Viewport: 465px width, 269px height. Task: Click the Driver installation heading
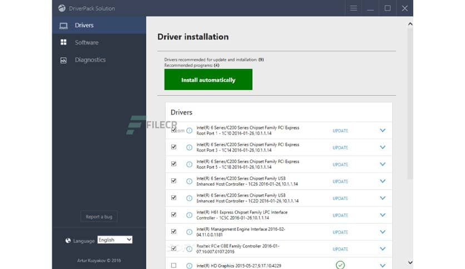[193, 37]
